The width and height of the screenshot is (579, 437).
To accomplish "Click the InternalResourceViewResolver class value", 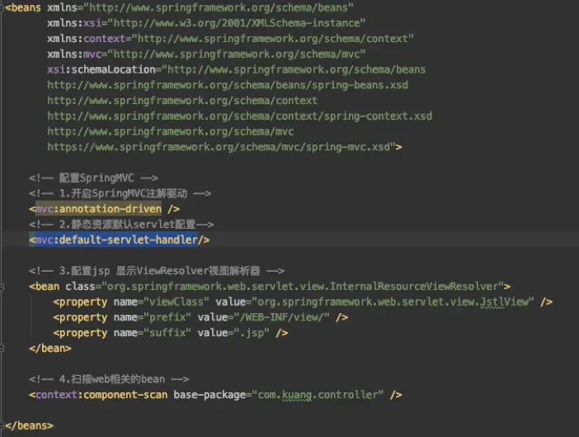I will 303,287.
